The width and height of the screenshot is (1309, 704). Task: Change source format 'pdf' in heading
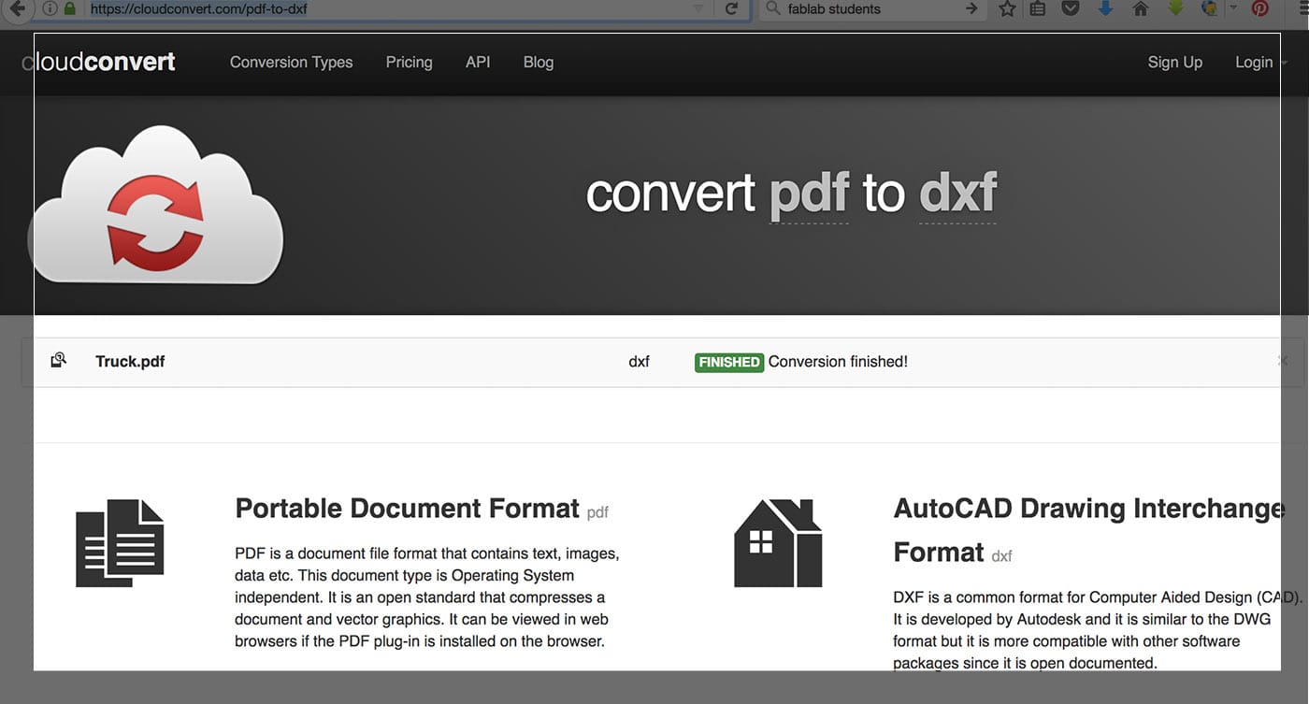(x=809, y=194)
